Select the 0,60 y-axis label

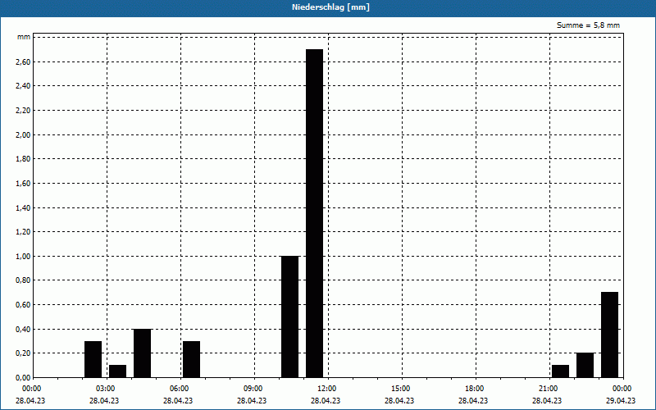coord(23,304)
